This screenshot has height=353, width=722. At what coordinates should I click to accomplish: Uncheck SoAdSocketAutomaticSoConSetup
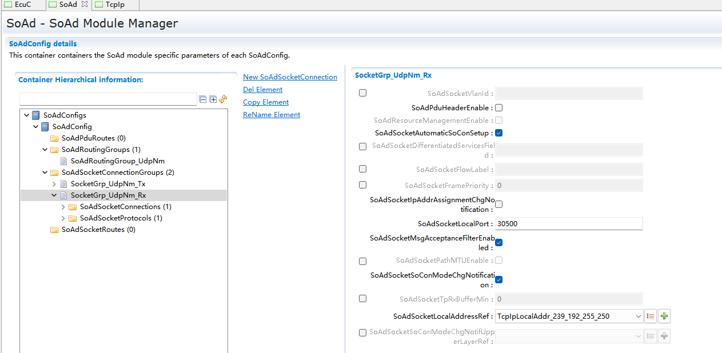498,133
